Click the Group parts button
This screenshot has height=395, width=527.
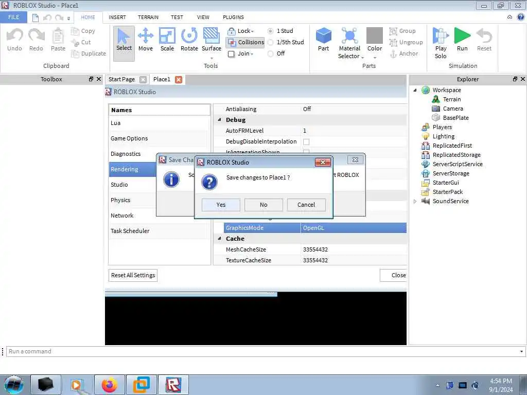[402, 31]
